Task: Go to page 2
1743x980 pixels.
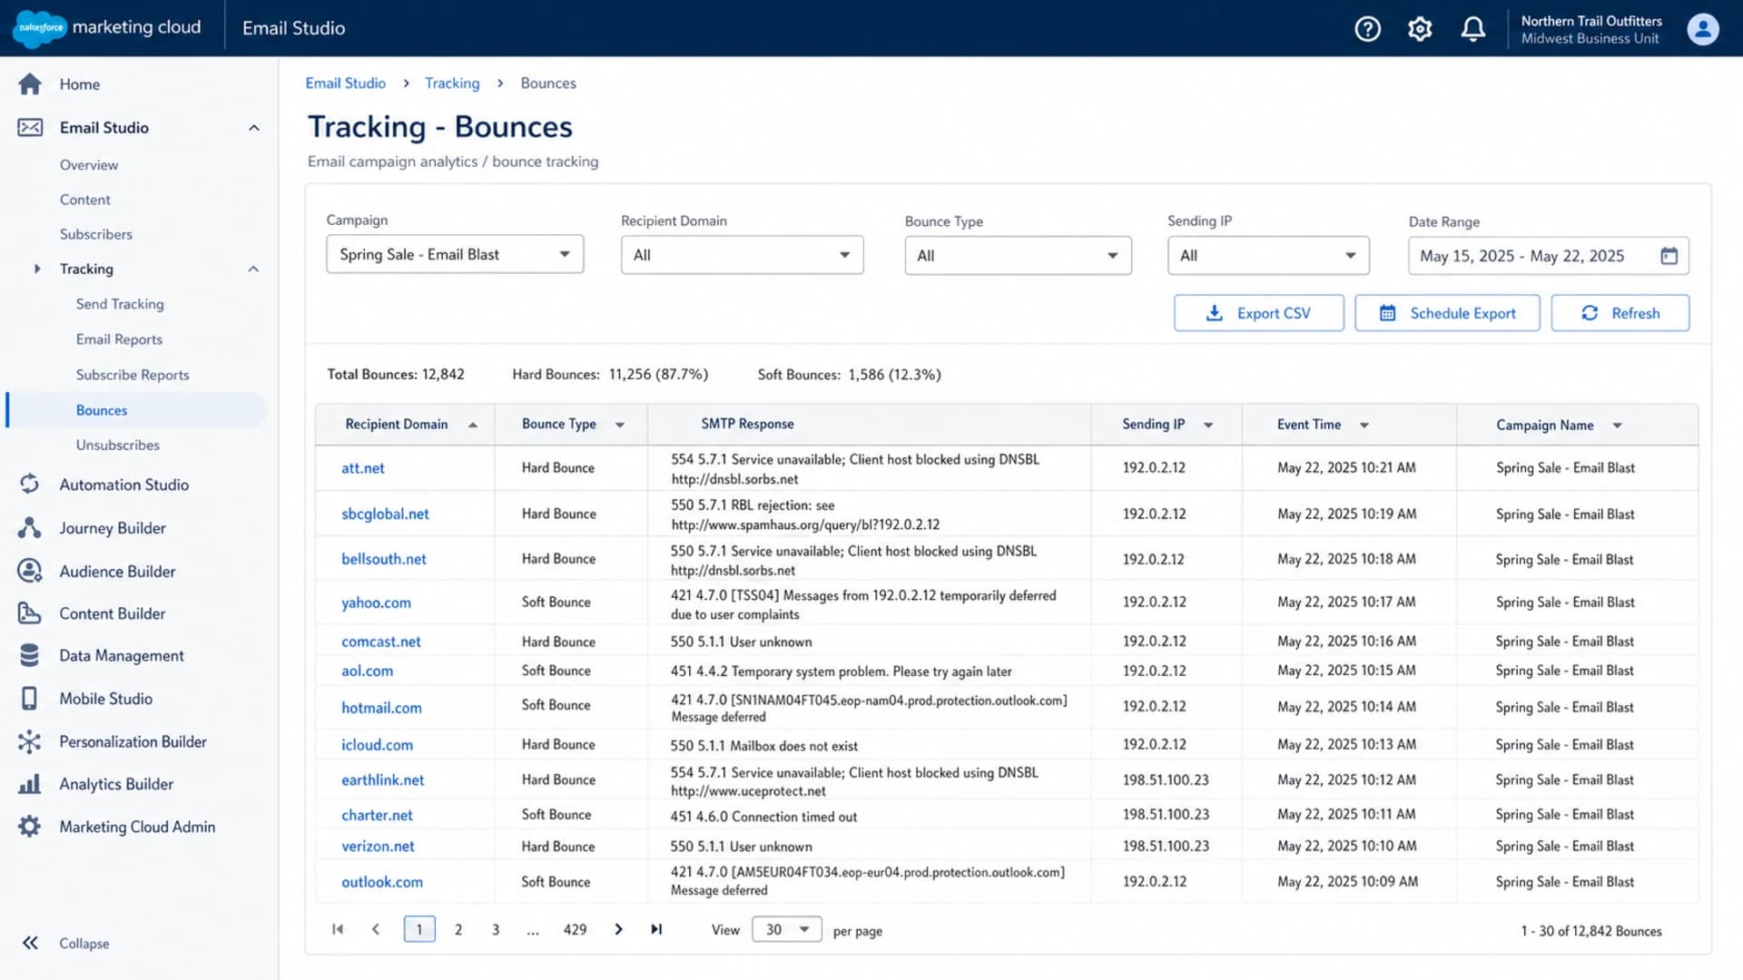Action: pos(458,929)
